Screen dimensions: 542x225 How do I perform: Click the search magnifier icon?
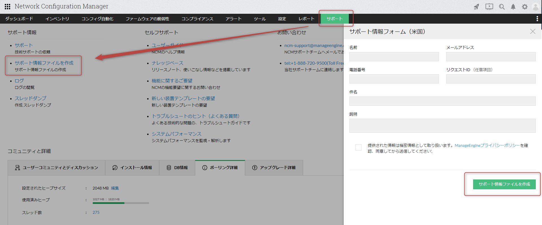click(x=502, y=7)
